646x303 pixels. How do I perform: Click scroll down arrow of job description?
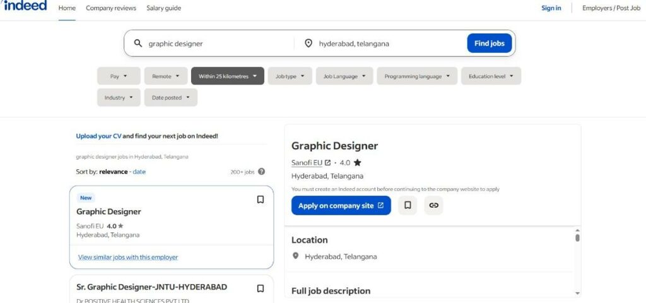coord(578,293)
